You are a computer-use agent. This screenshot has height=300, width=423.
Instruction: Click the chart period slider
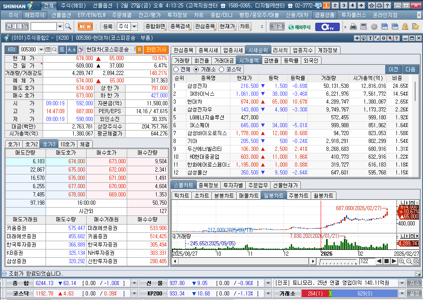[338, 261]
